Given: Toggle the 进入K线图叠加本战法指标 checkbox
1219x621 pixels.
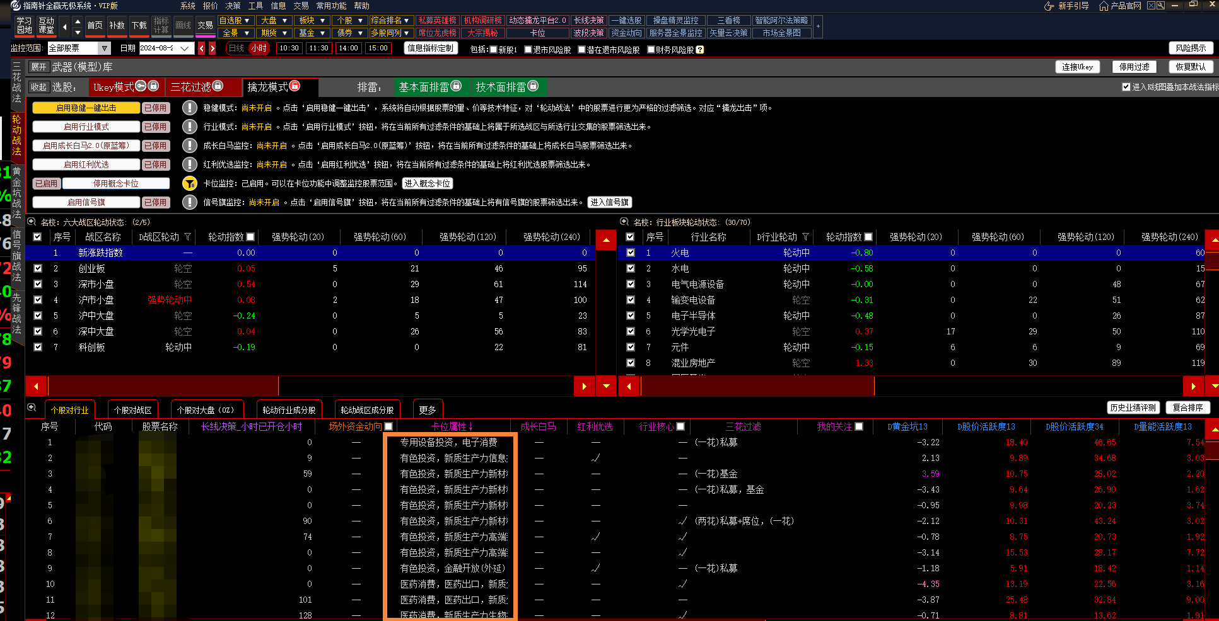Looking at the screenshot, I should 1126,87.
